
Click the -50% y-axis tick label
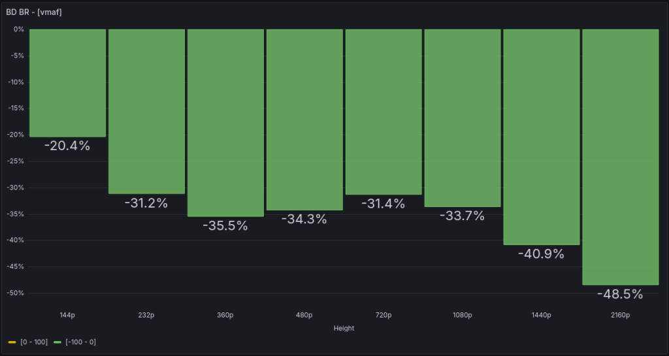[16, 293]
